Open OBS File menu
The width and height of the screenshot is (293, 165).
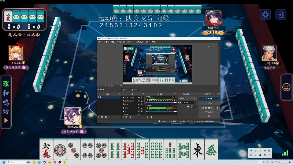coord(100,42)
